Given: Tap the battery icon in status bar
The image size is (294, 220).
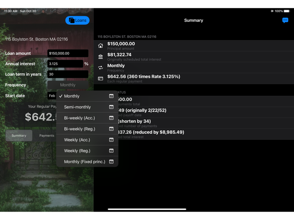Looking at the screenshot, I should [287, 11].
